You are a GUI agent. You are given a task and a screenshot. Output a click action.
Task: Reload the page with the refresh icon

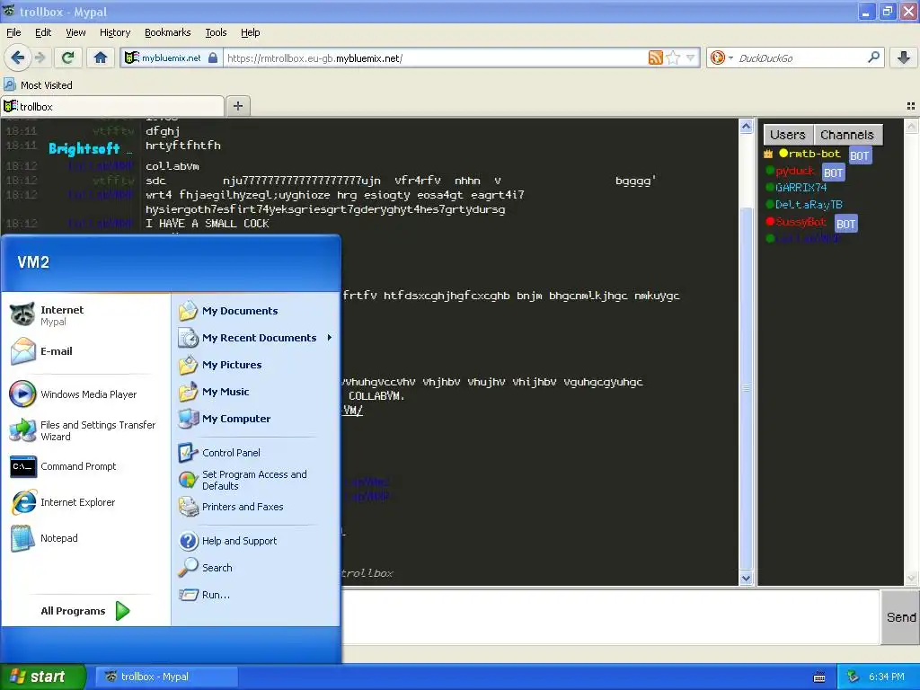pyautogui.click(x=68, y=57)
